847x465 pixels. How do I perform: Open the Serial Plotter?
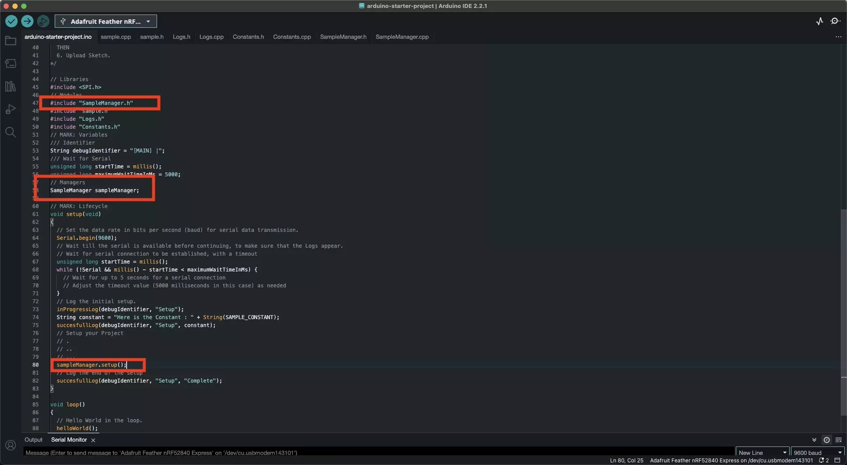click(820, 21)
